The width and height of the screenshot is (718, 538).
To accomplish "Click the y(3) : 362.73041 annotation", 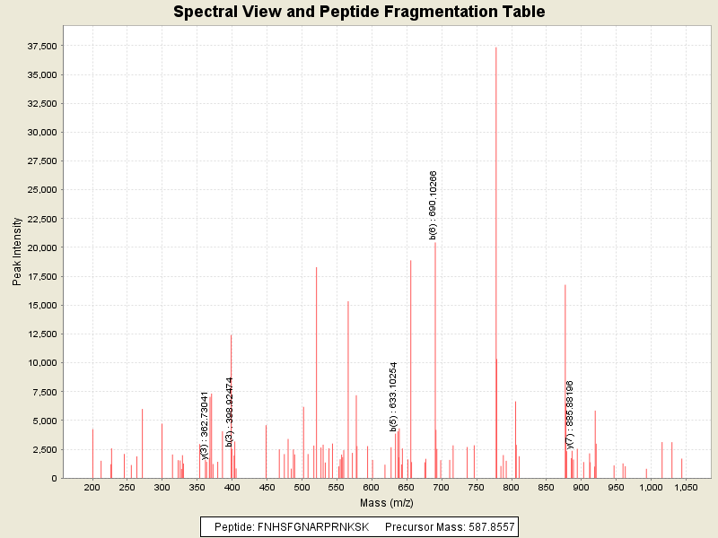I will tap(205, 426).
